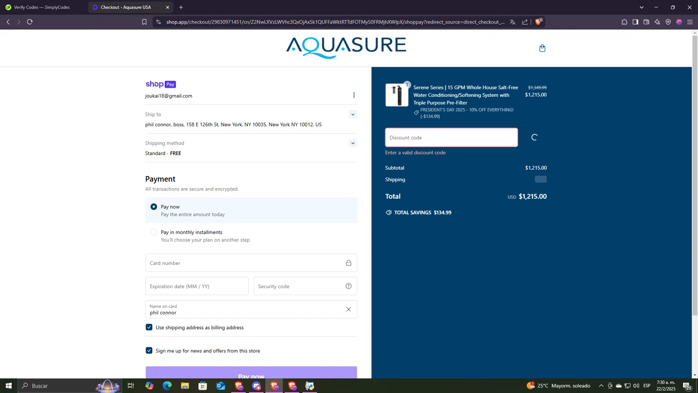The height and width of the screenshot is (393, 698).
Task: Open Brave Wallet icon
Action: [x=646, y=22]
